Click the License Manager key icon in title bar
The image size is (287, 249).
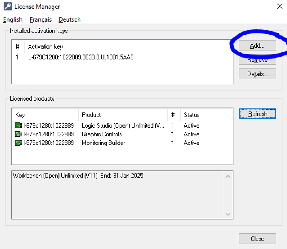click(8, 7)
